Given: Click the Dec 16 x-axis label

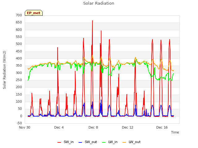Looking at the screenshot, I should [162, 127].
